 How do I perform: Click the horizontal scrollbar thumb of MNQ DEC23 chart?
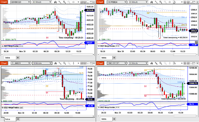185,116
